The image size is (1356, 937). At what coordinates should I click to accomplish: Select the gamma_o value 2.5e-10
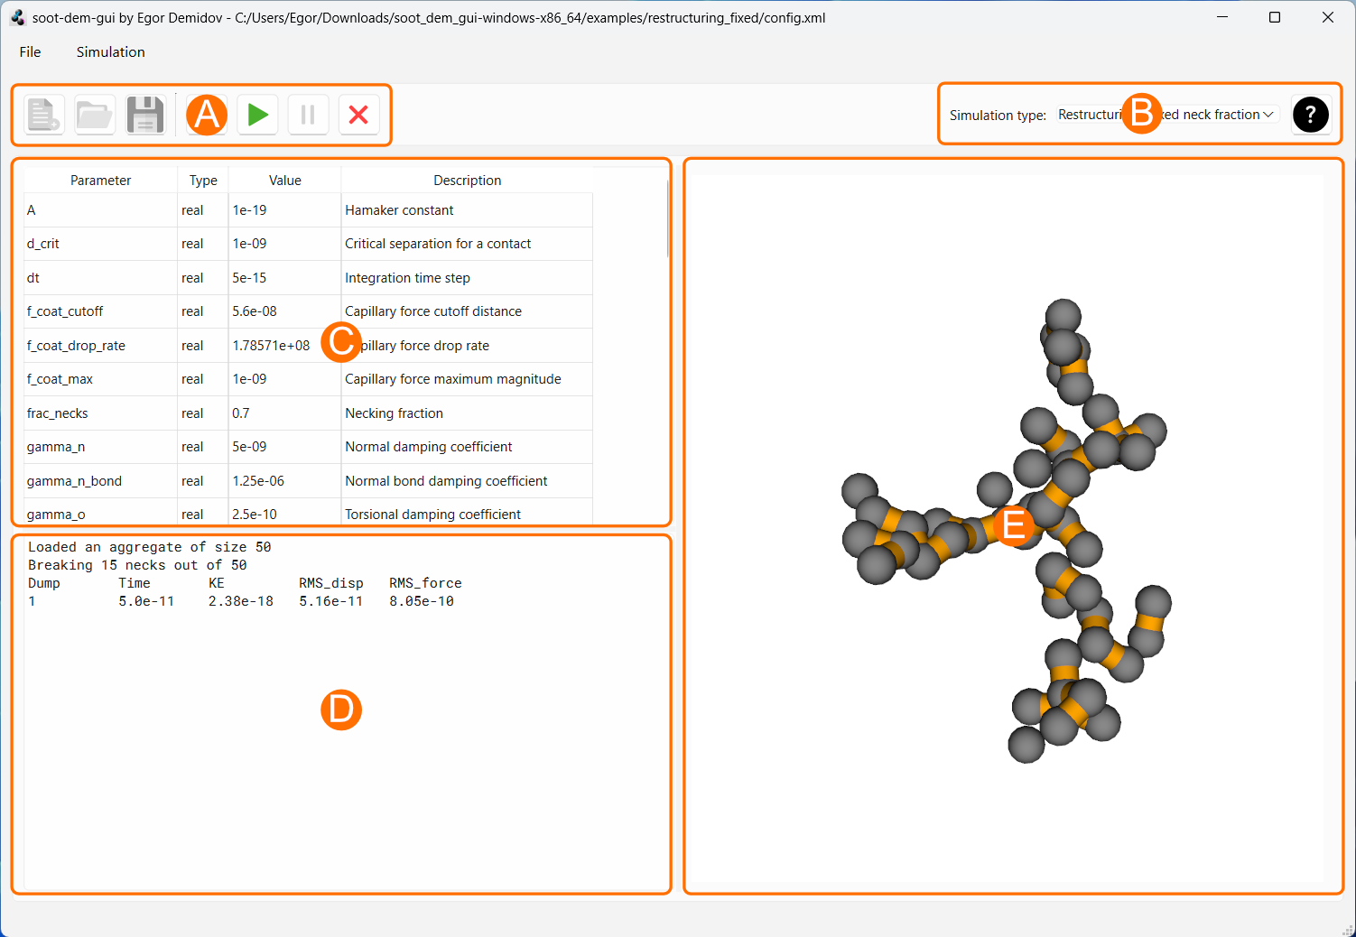(285, 513)
